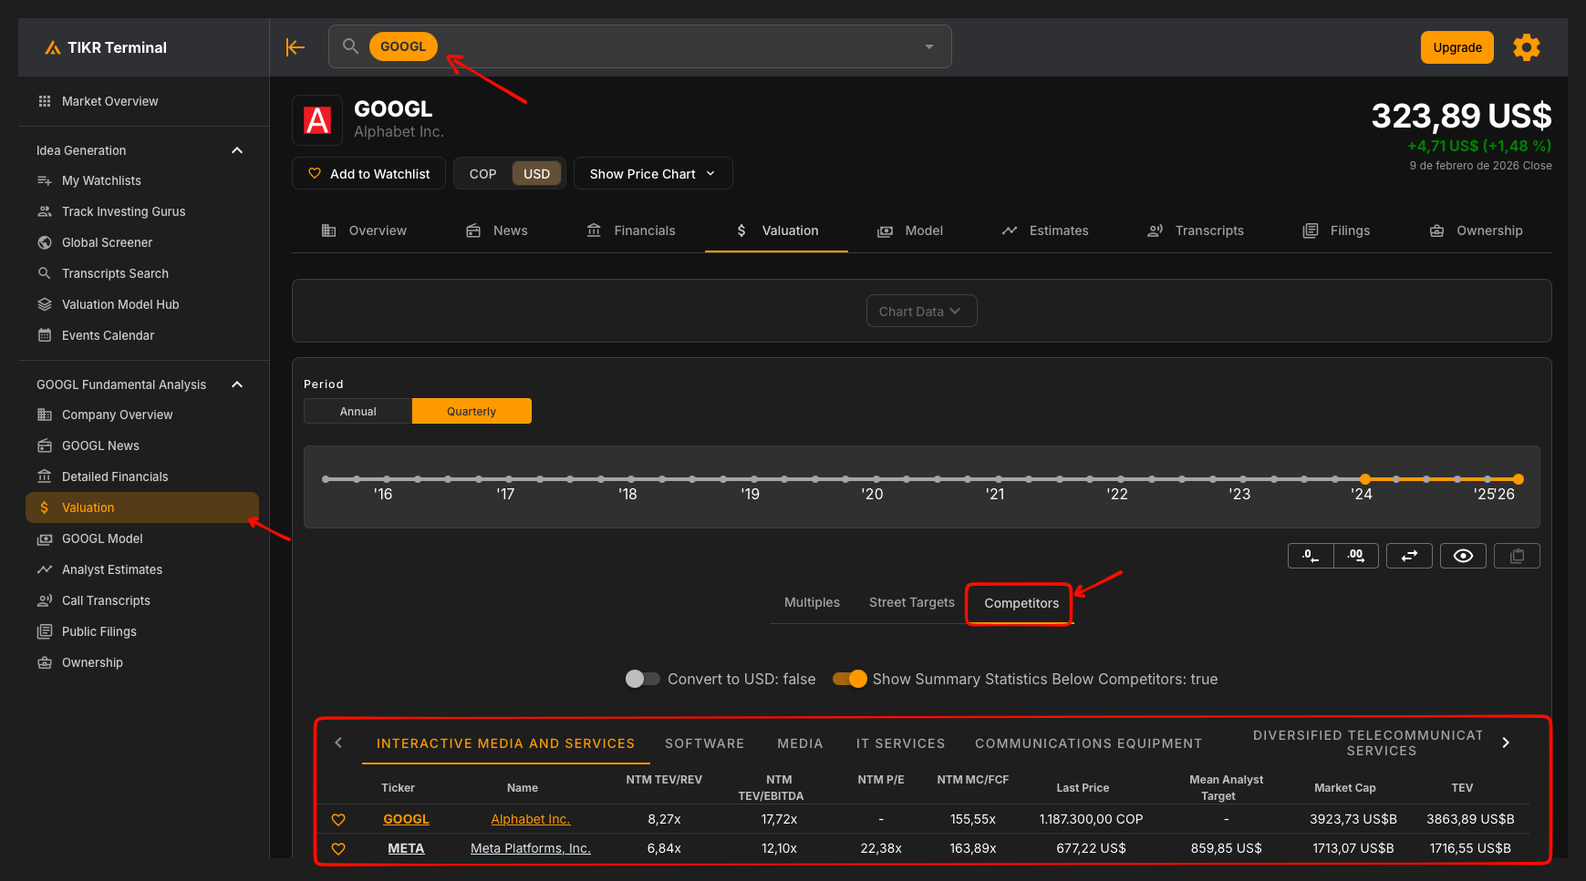
Task: Toggle the eye visibility button
Action: [x=1463, y=556]
